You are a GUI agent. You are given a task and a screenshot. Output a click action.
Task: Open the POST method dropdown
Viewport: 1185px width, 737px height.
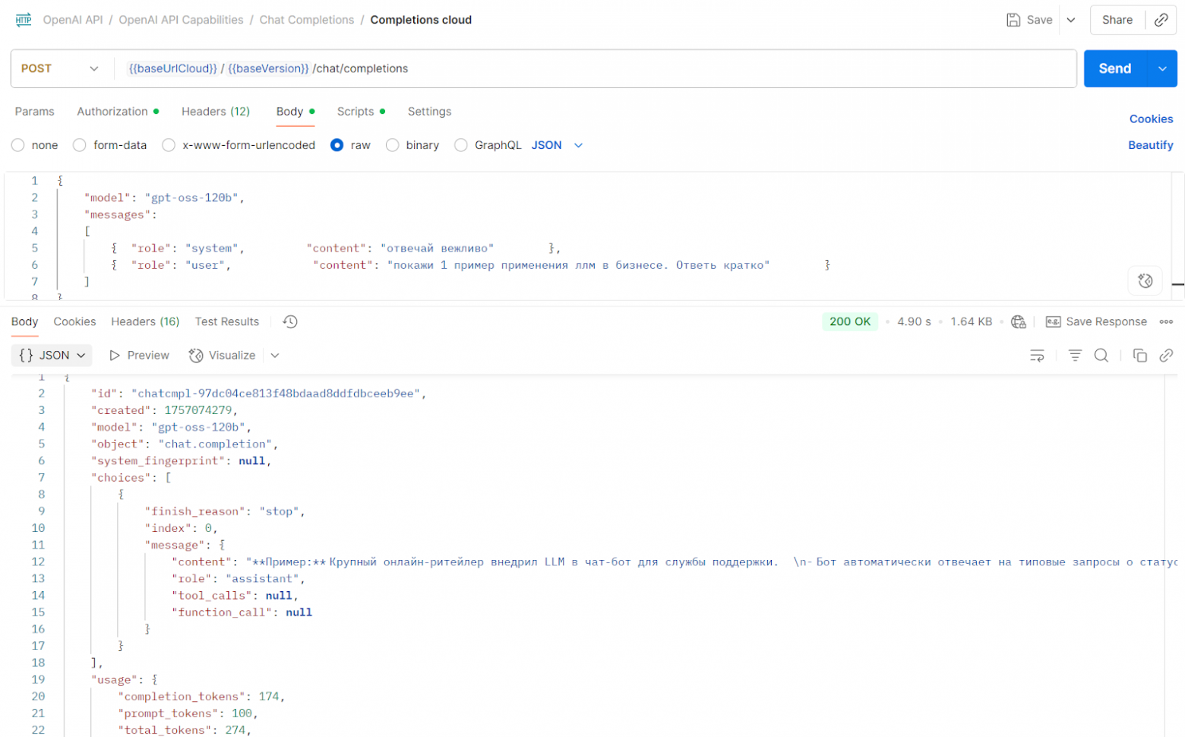[61, 68]
